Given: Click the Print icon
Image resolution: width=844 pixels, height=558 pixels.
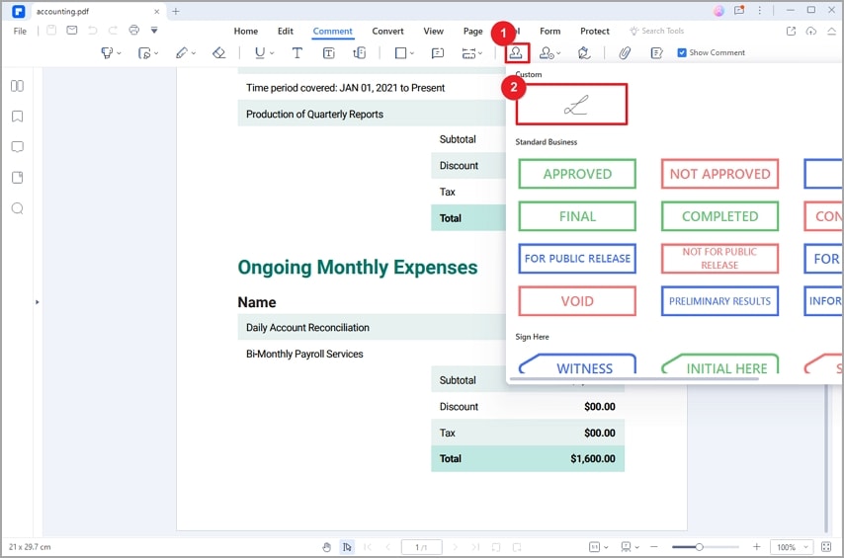Looking at the screenshot, I should 134,31.
